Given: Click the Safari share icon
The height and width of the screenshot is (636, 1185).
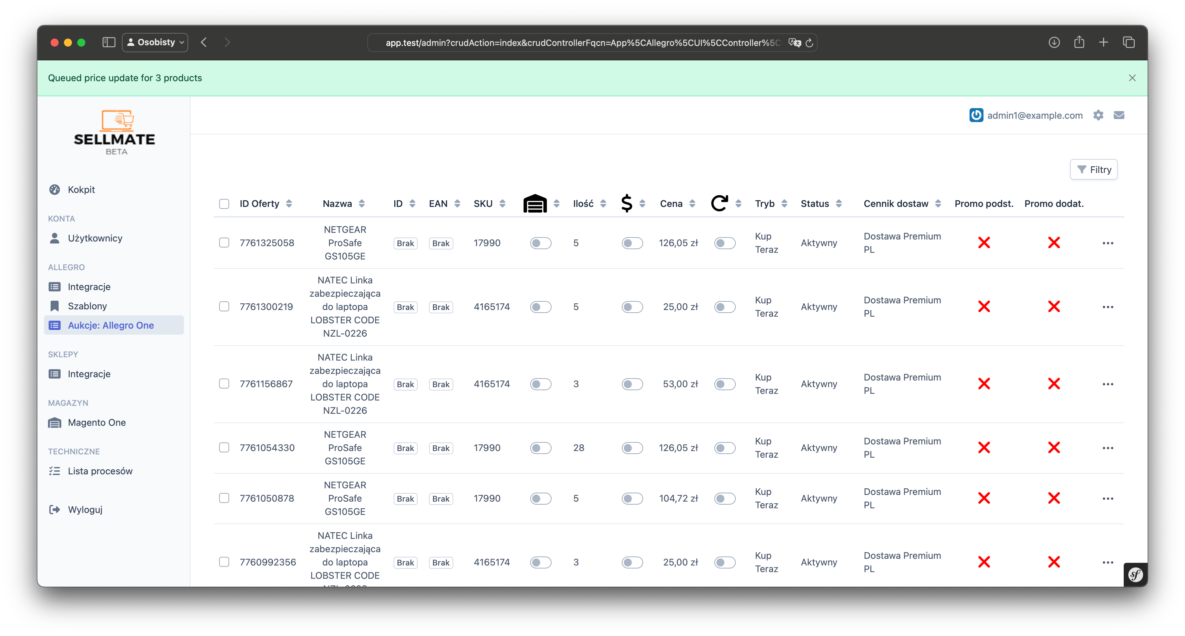Looking at the screenshot, I should (1079, 42).
